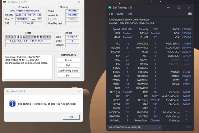Click the Cmd2T value 1T
This screenshot has height=133, width=199.
pyautogui.click(x=155, y=37)
